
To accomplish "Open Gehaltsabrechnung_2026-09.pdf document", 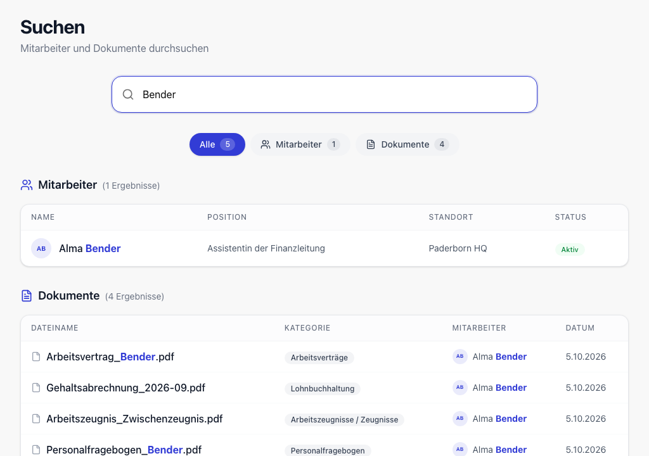I will pyautogui.click(x=126, y=388).
